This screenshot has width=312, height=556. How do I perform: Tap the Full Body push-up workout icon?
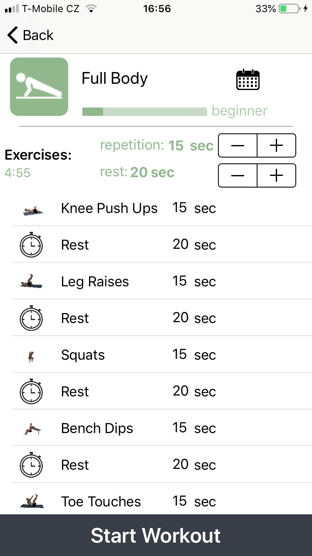click(x=39, y=87)
